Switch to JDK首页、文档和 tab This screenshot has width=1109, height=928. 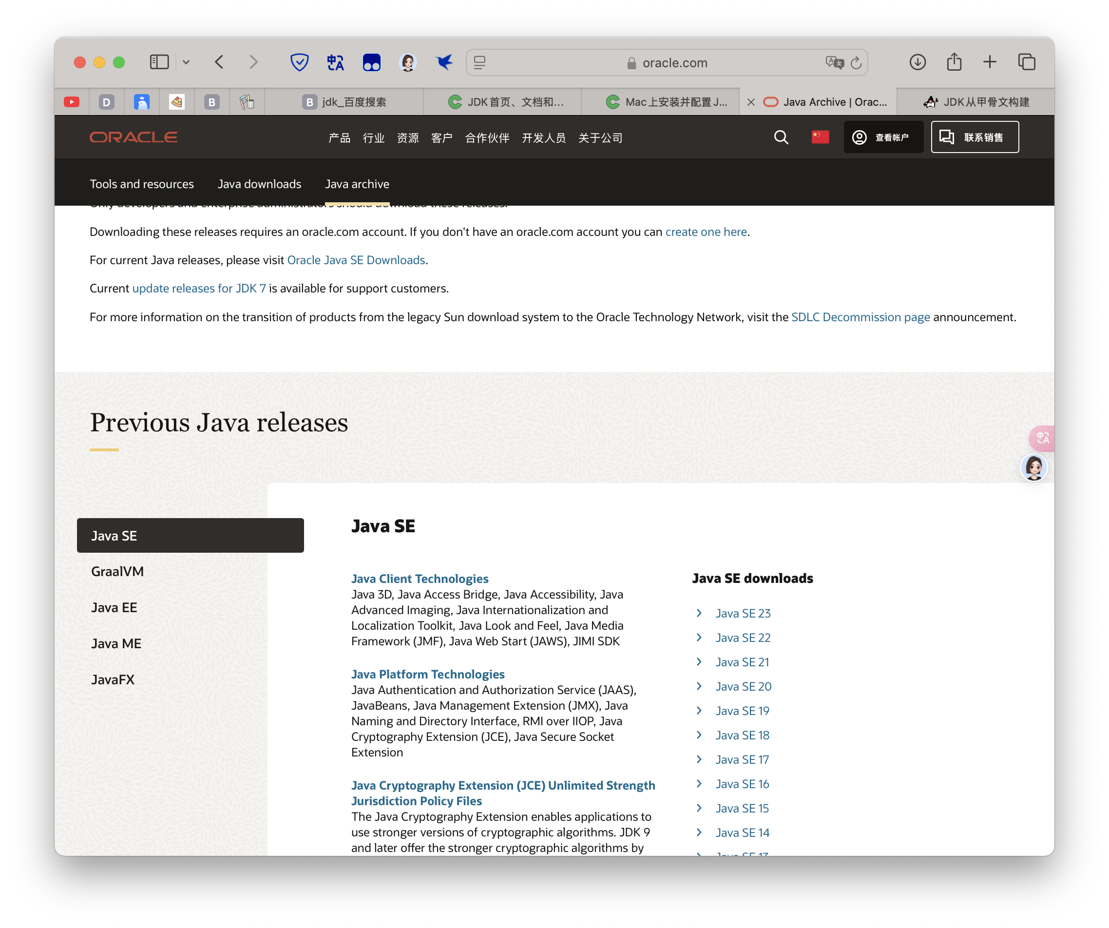[x=502, y=102]
